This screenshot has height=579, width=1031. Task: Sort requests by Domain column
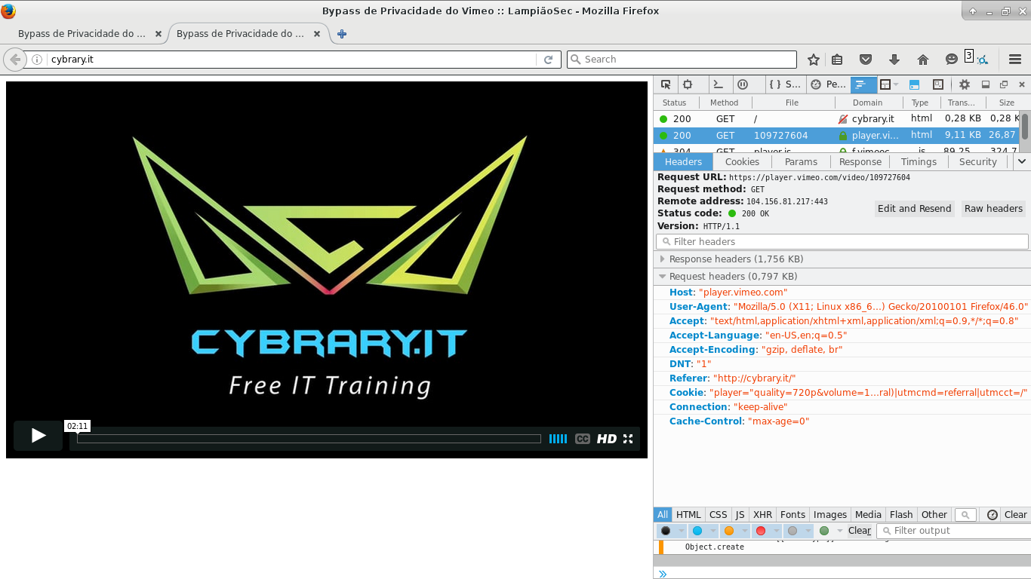pos(867,103)
